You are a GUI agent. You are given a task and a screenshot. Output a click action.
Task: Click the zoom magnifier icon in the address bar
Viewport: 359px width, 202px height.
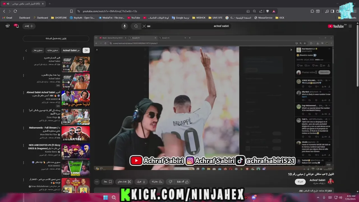point(254,11)
